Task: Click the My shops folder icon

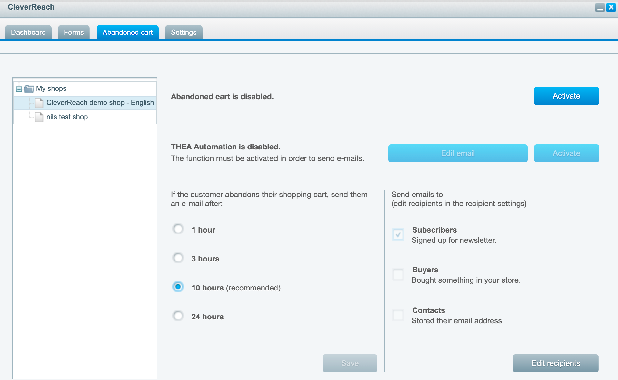Action: [x=29, y=89]
